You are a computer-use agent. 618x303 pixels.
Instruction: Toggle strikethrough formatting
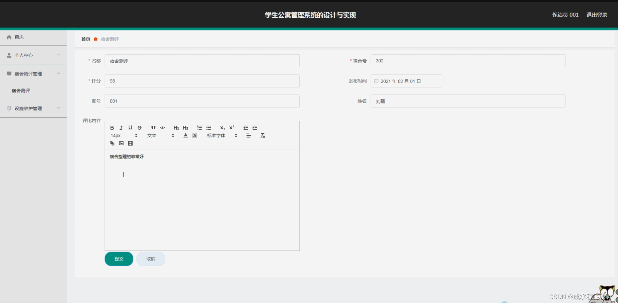pos(139,128)
